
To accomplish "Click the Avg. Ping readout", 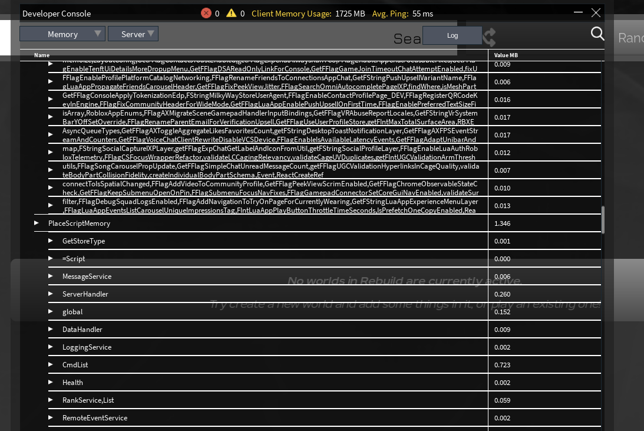I will (x=402, y=14).
